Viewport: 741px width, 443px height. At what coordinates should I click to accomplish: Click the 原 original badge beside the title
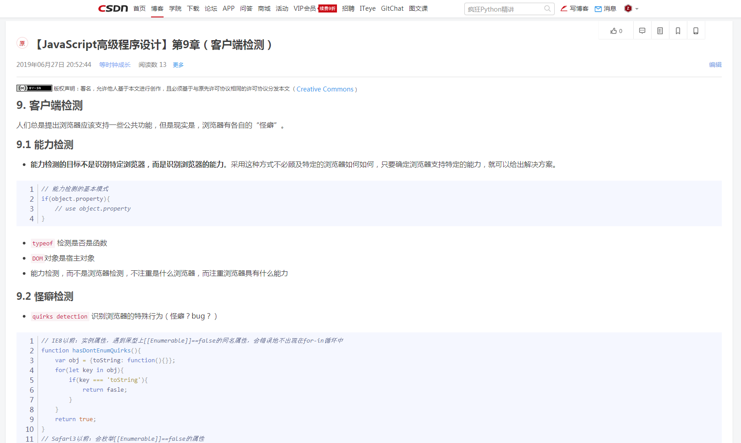coord(22,43)
